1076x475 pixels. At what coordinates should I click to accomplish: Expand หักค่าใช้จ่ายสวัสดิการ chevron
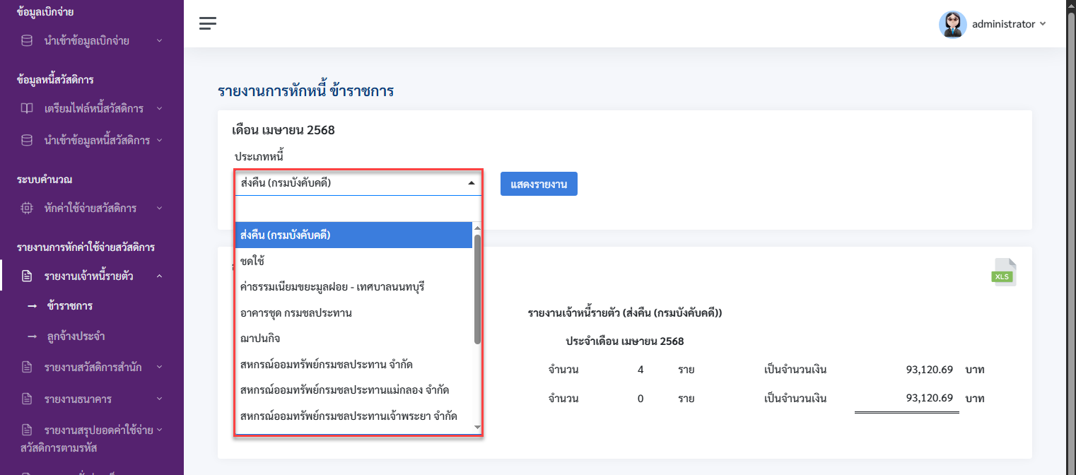[159, 208]
